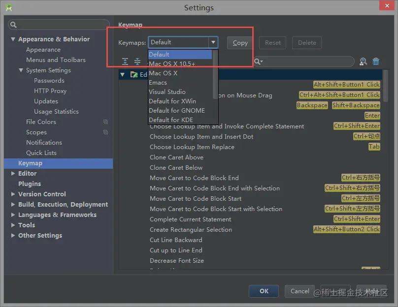Click the search icon in settings sidebar
Image resolution: width=398 pixels, height=307 pixels.
point(13,25)
